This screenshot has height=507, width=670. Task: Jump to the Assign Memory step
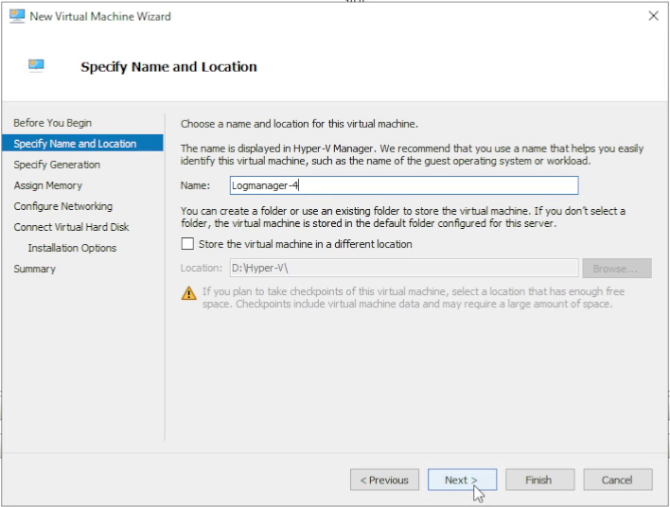coord(48,185)
